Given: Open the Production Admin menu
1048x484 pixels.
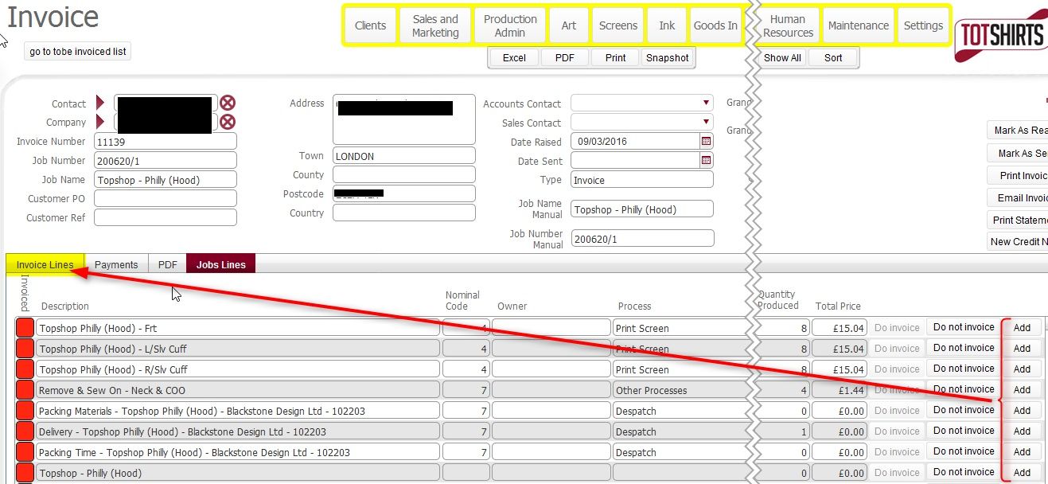Looking at the screenshot, I should (x=510, y=25).
